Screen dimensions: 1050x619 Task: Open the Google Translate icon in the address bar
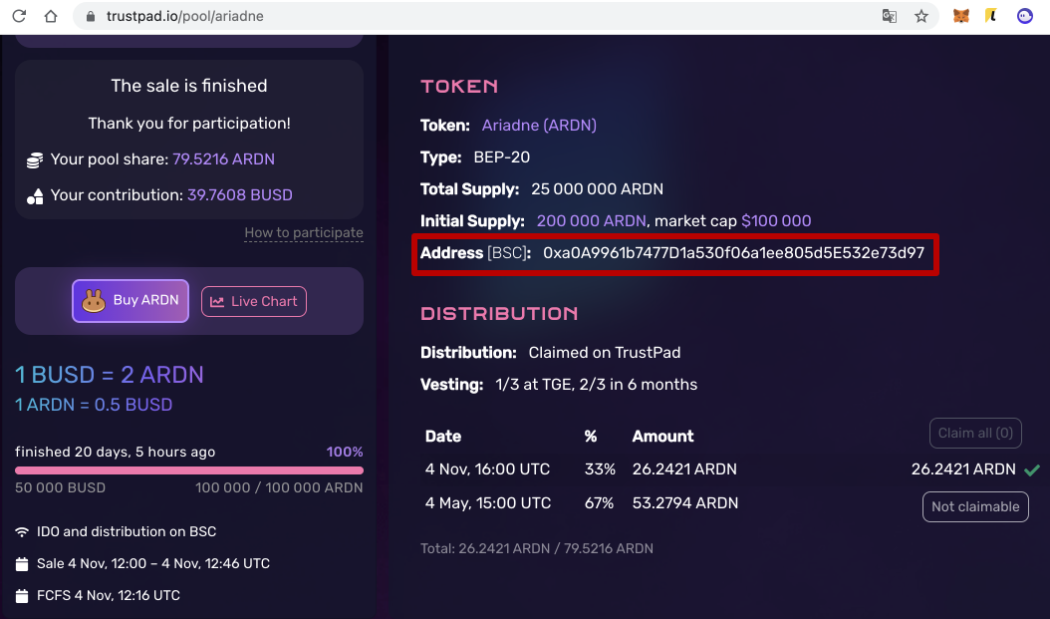(x=889, y=17)
